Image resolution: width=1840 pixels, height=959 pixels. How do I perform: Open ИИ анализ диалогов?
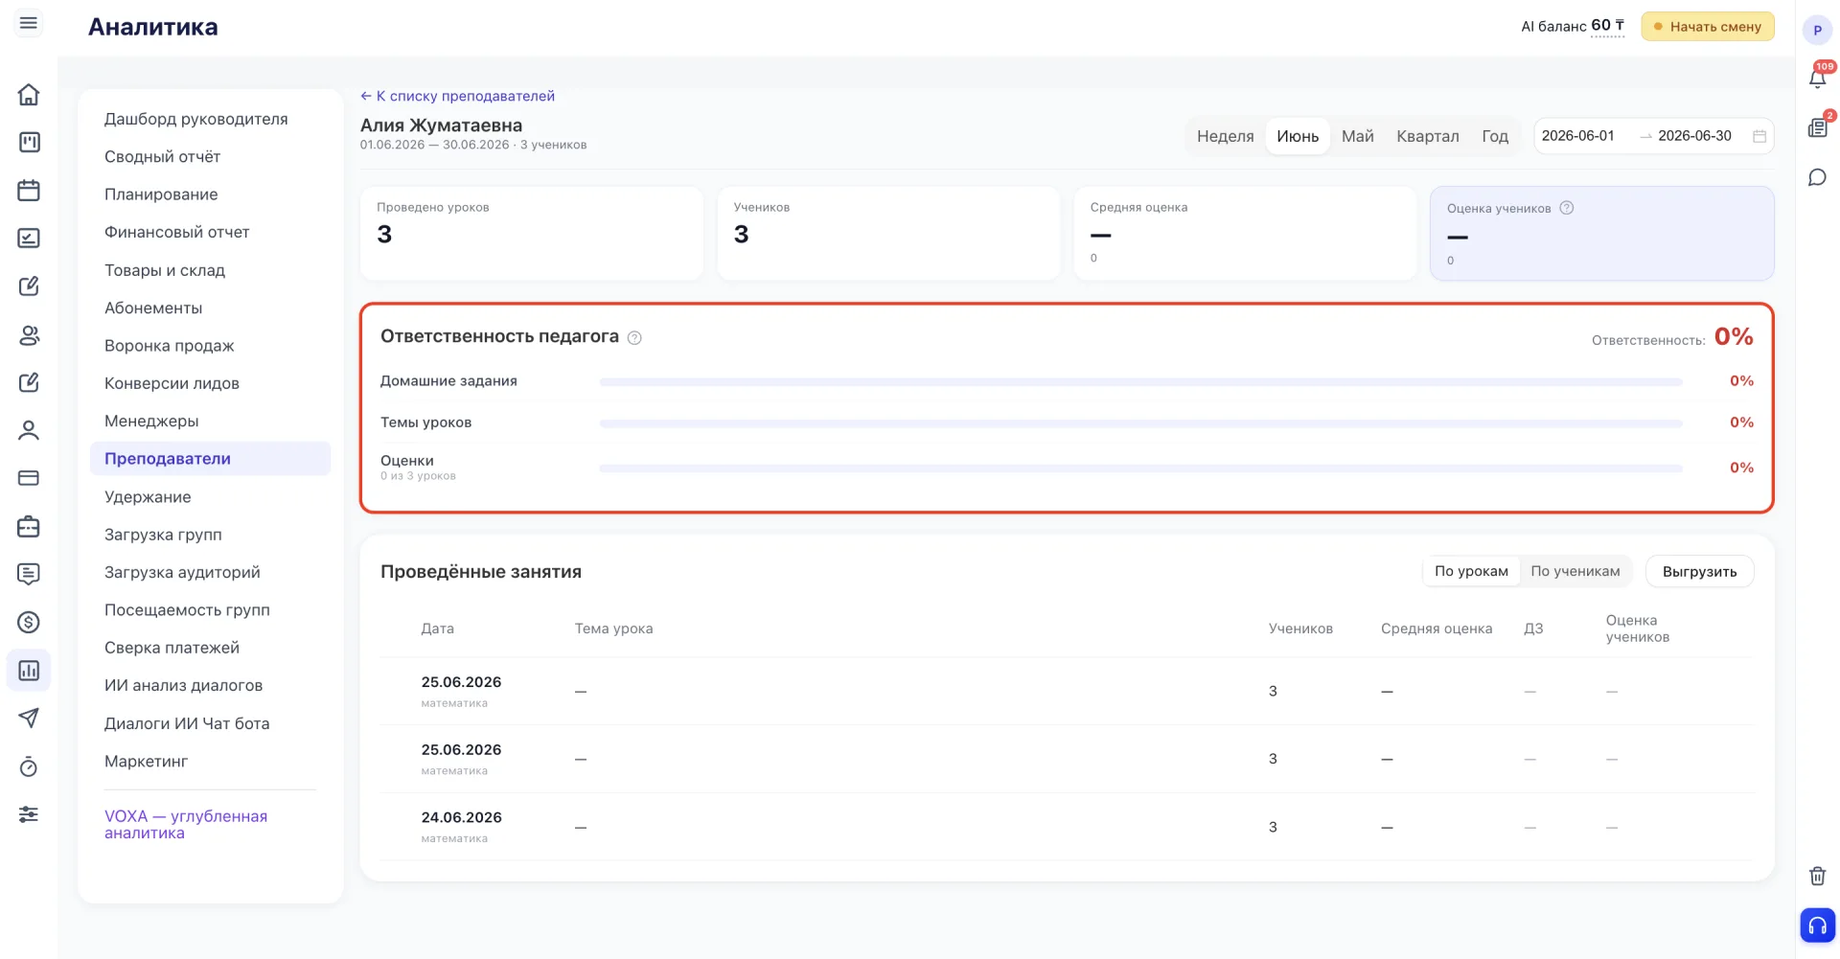pos(184,685)
